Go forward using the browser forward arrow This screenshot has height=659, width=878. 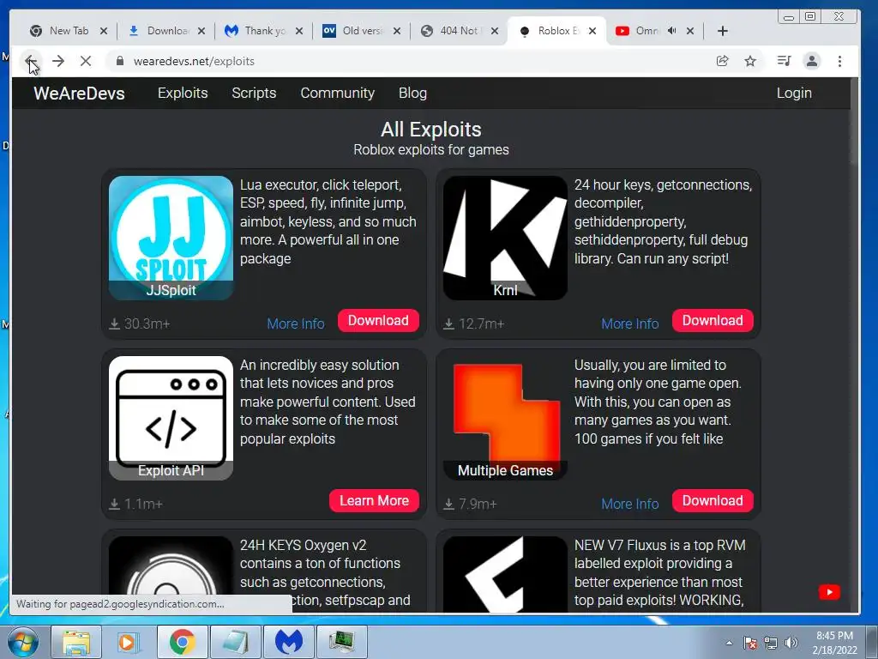coord(58,61)
